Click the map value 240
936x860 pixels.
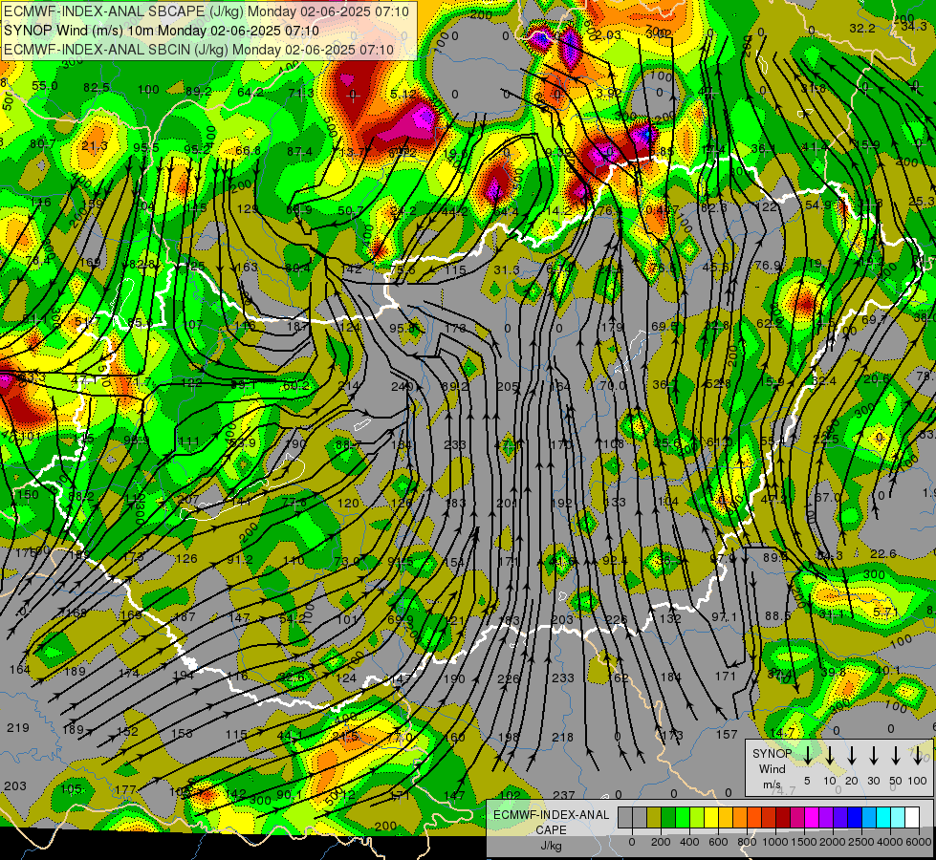pyautogui.click(x=402, y=387)
